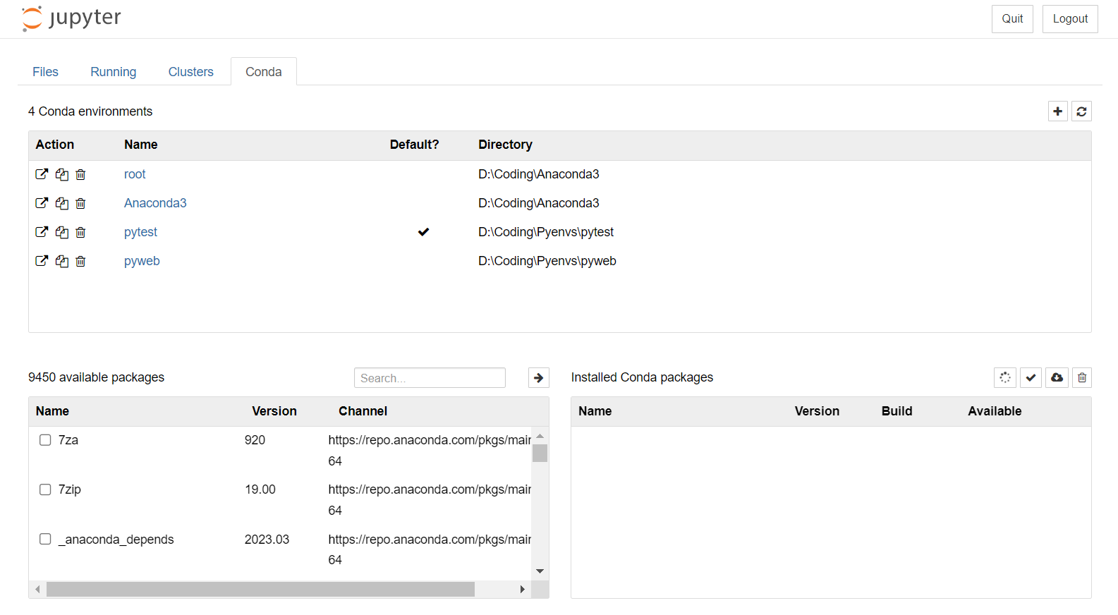The height and width of the screenshot is (615, 1118).
Task: Click the 7zip package name
Action: (x=70, y=489)
